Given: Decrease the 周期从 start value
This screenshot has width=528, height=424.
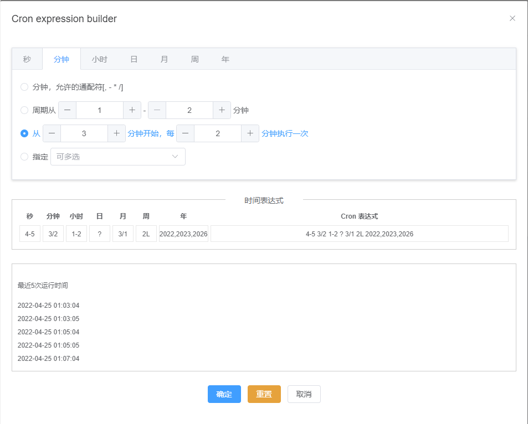Looking at the screenshot, I should [68, 110].
